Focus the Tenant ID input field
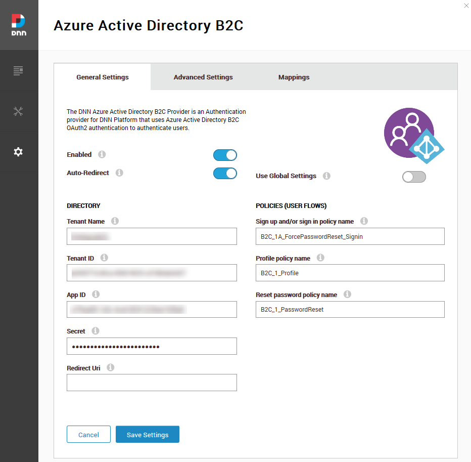This screenshot has height=462, width=471. (152, 273)
